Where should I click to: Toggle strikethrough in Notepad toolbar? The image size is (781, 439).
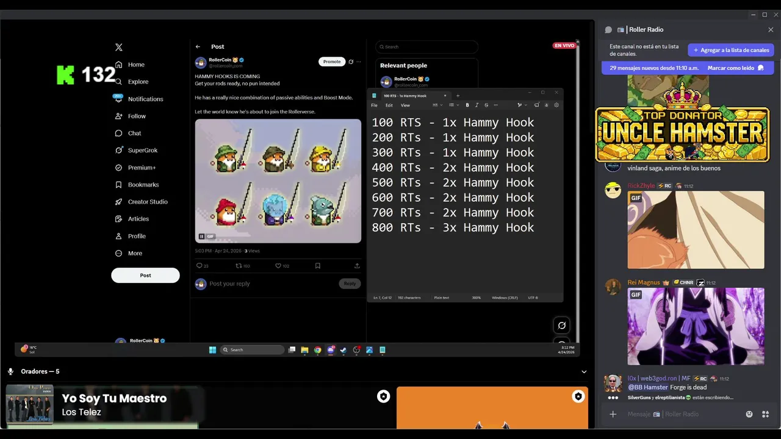coord(486,105)
